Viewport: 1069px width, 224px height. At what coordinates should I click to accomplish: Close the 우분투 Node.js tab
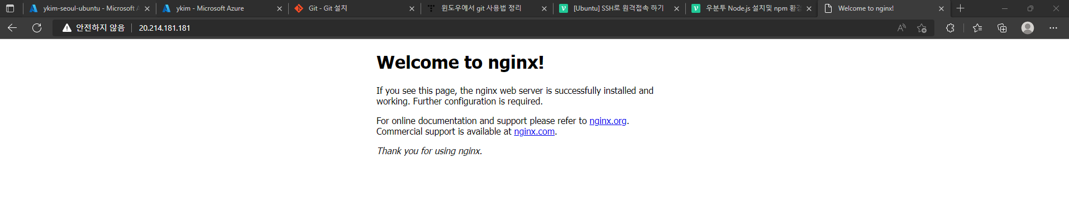pos(809,8)
